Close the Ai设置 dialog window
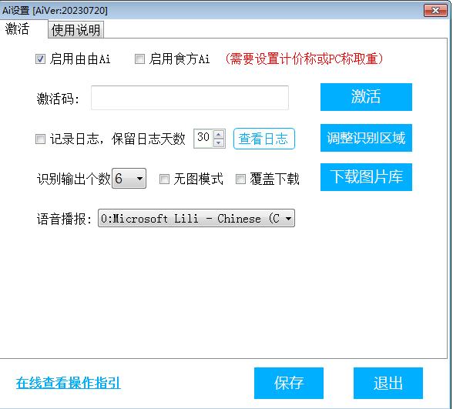Screen dimensions: 453x409 pos(435,11)
